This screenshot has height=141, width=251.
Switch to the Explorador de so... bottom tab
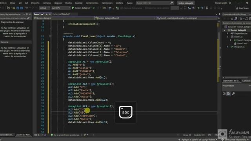pos(231,81)
